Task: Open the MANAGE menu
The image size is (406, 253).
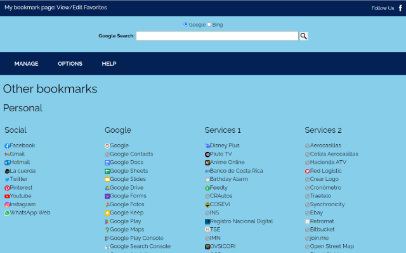Action: [26, 64]
